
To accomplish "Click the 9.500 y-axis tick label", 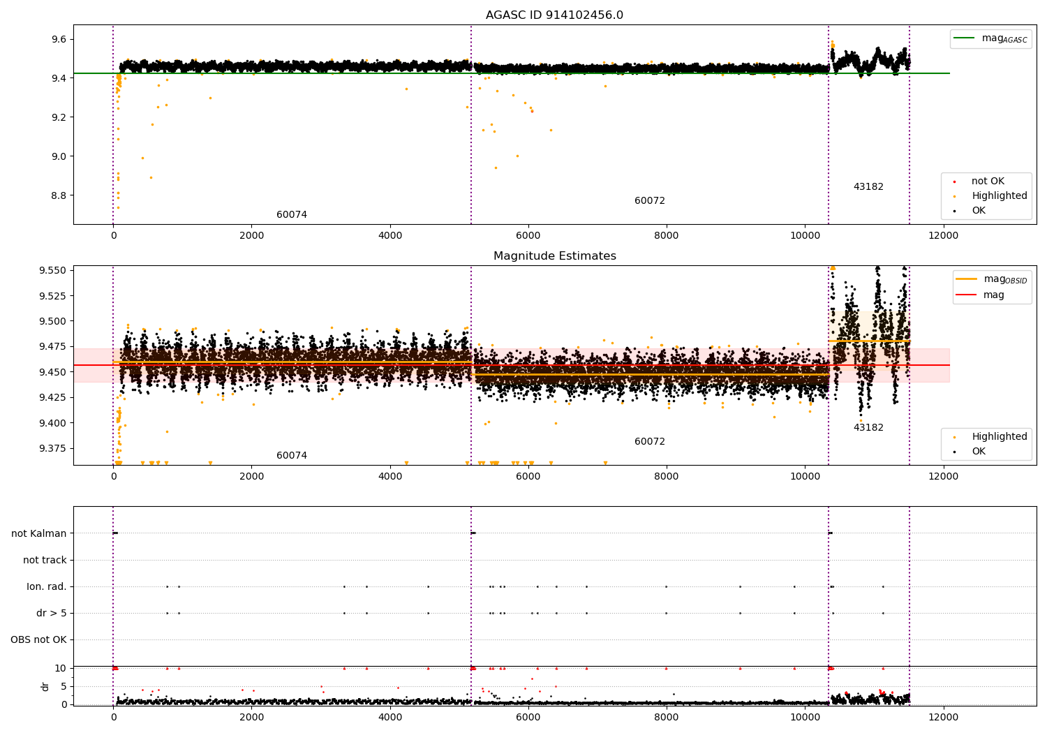I will coord(53,321).
